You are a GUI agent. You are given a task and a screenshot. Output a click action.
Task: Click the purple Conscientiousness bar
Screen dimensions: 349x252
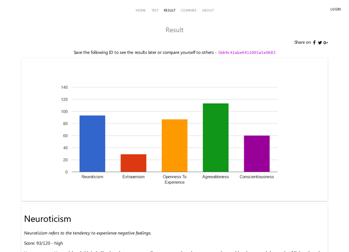point(256,154)
